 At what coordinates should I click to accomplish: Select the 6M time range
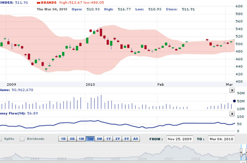tap(99, 139)
